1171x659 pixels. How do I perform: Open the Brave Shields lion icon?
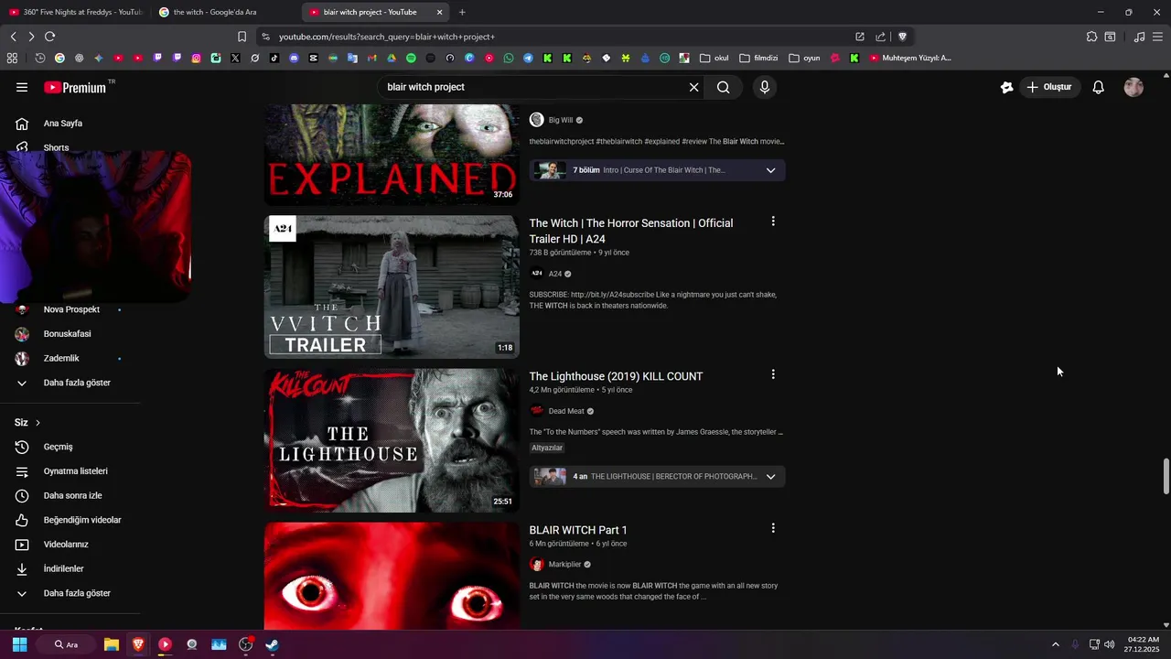coord(902,37)
